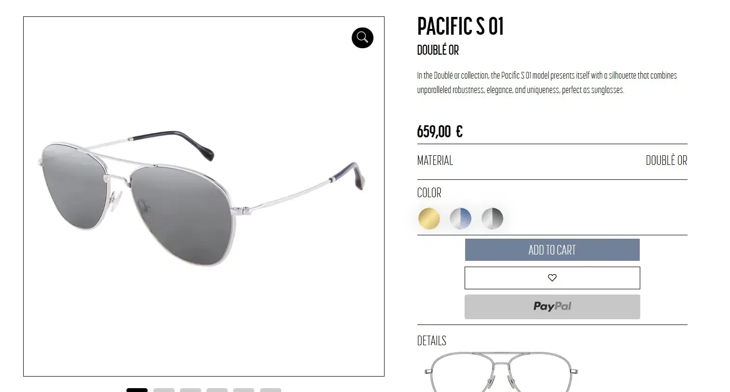
Task: Click the aviator frame sketch under Details
Action: (501, 372)
